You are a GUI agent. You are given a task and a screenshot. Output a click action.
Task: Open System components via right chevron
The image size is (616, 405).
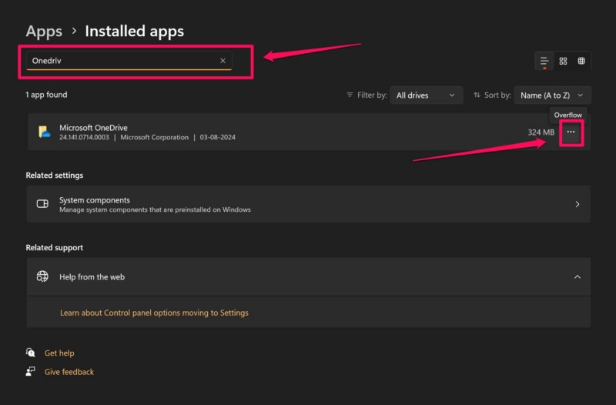click(x=577, y=205)
